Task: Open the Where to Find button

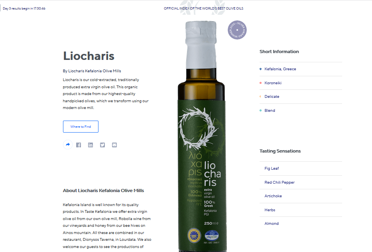Action: (81, 127)
